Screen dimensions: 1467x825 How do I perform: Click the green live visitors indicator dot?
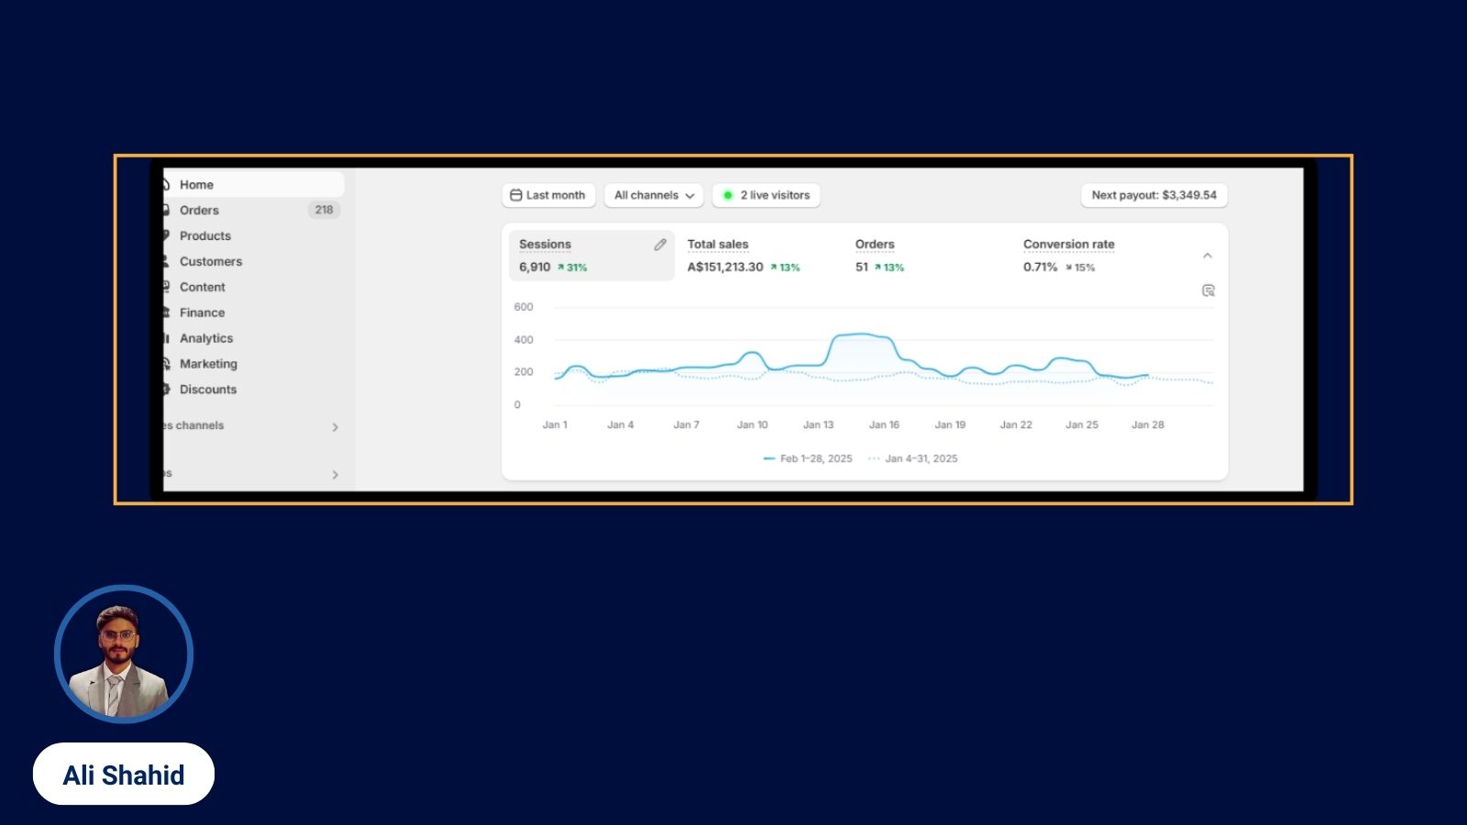[728, 195]
